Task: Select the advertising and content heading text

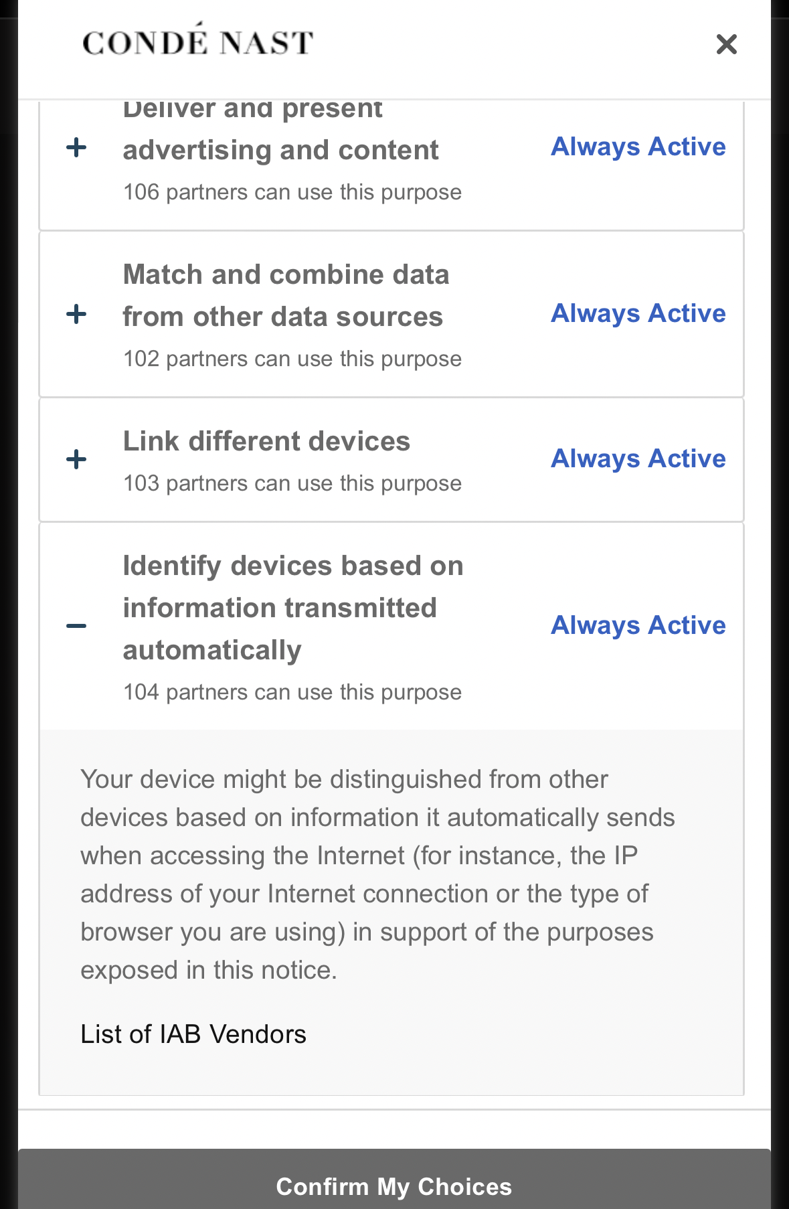Action: pos(280,150)
